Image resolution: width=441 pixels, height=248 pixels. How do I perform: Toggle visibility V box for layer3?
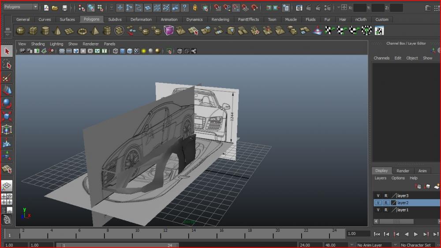378,196
